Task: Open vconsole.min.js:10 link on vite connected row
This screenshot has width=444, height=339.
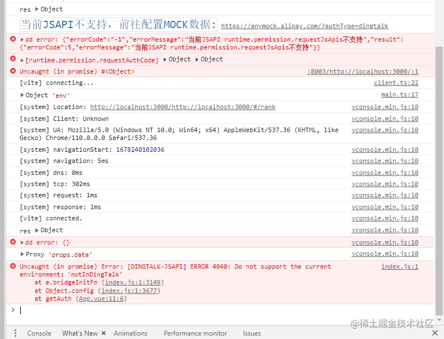Action: coord(385,218)
